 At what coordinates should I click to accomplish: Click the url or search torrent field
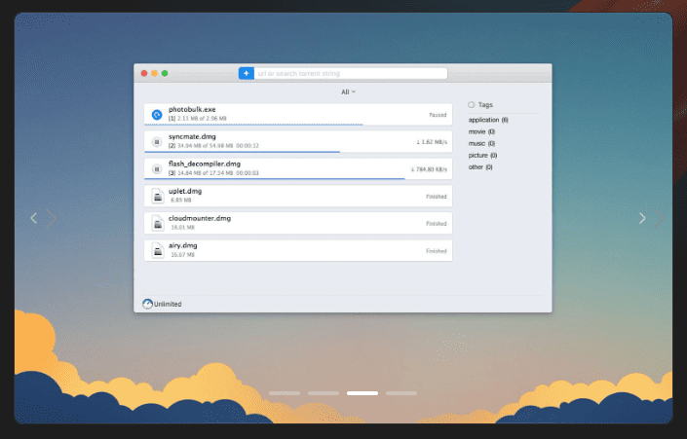point(351,74)
